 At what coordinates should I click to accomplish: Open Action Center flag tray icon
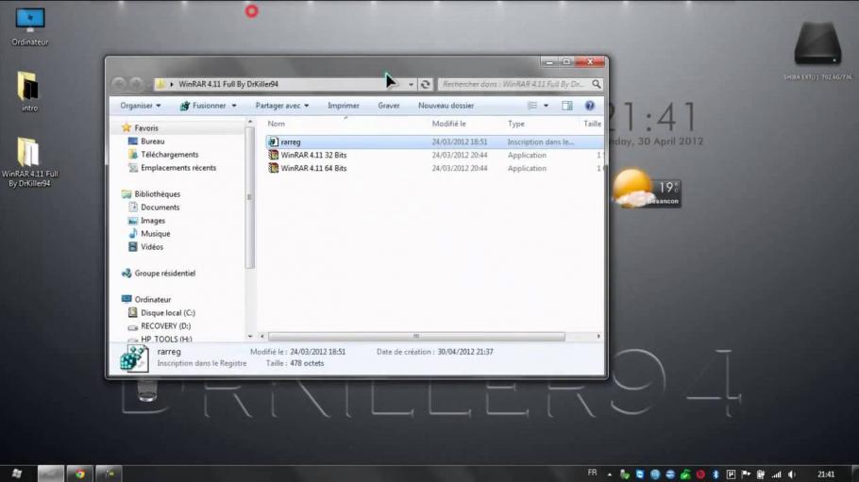click(746, 474)
